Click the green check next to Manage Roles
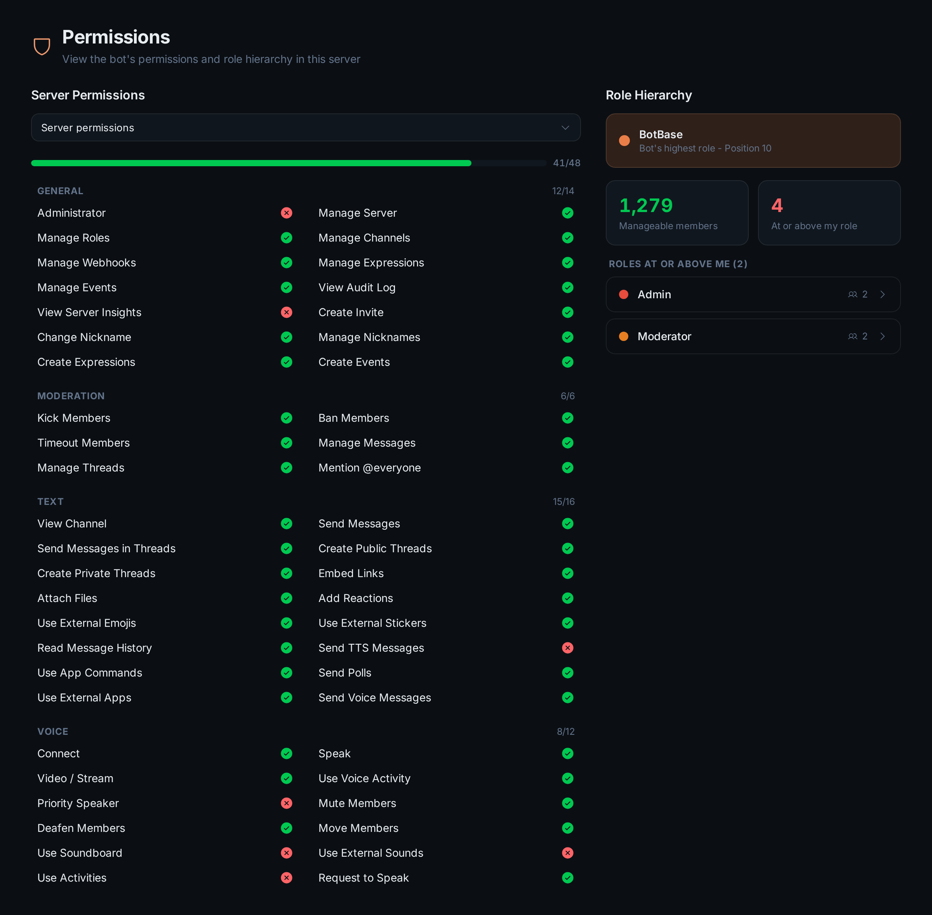This screenshot has height=915, width=932. click(286, 238)
